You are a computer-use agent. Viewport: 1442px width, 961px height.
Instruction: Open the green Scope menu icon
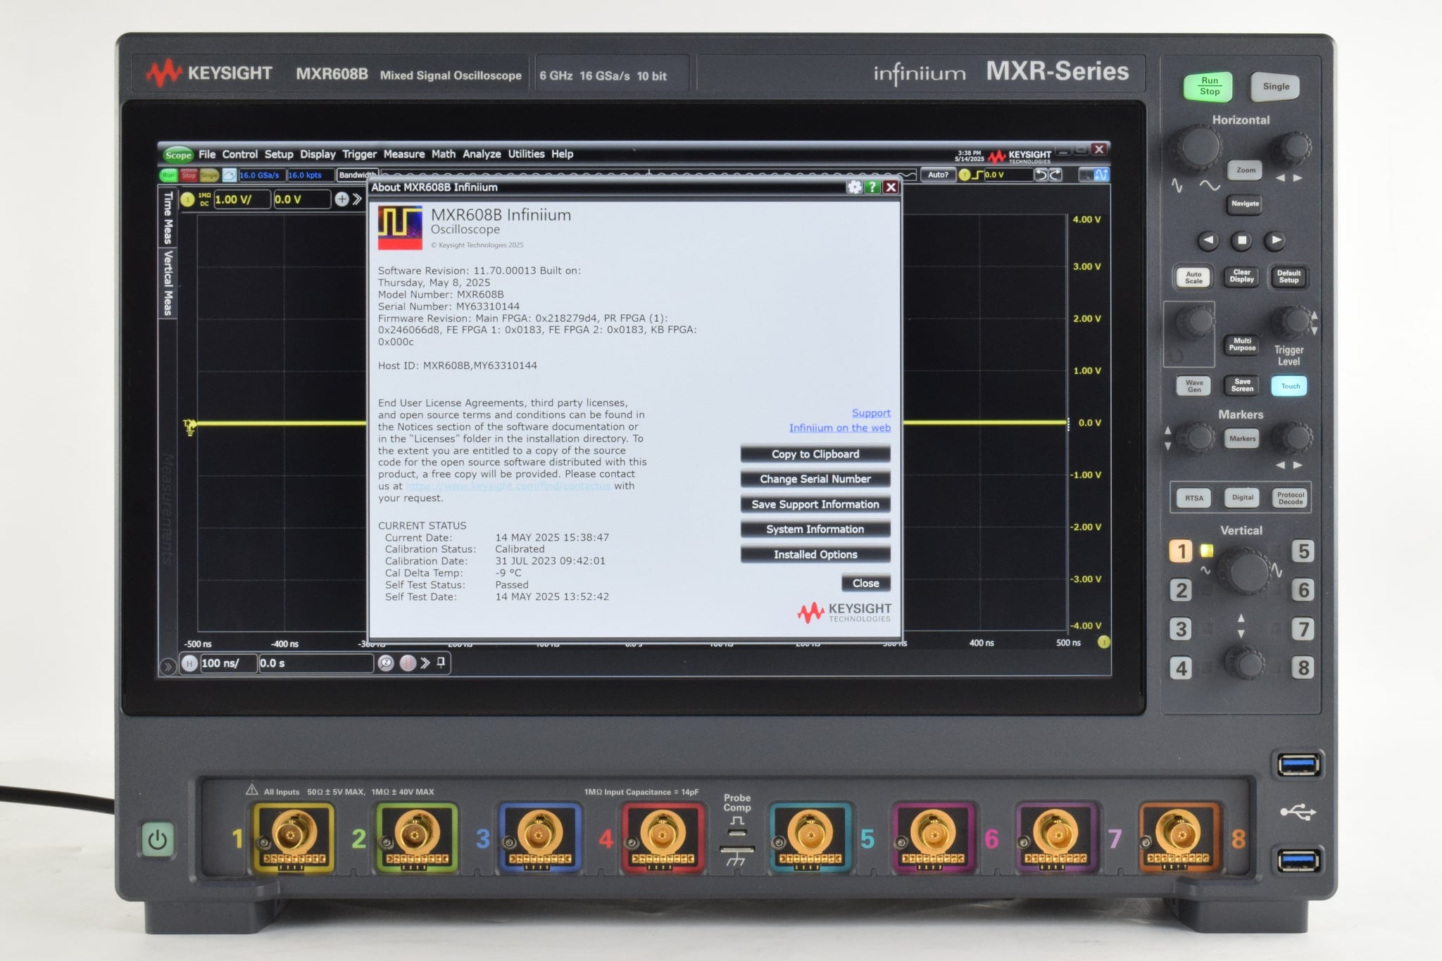tap(180, 153)
